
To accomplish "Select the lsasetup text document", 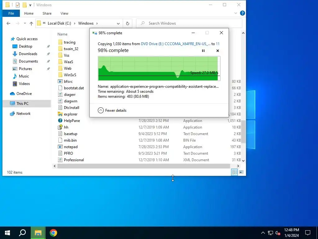I will (x=70, y=134).
